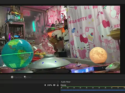Select the Device audio source label

(x=63, y=85)
